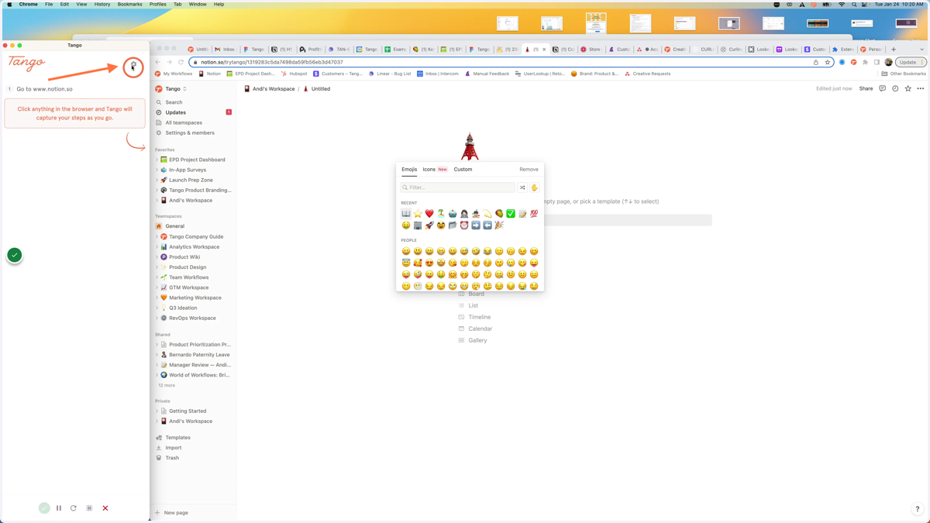Open the skin tone hand selector

(534, 188)
